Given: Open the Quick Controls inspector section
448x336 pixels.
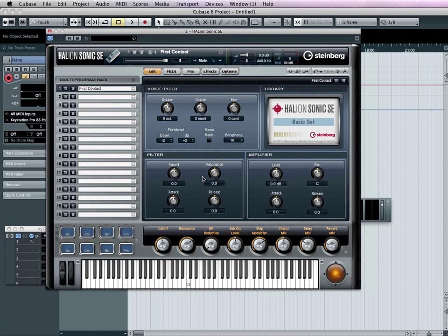Looking at the screenshot, I should click(x=24, y=195).
